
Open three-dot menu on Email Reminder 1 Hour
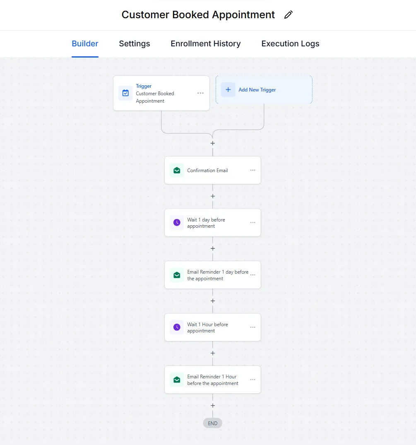pos(252,380)
